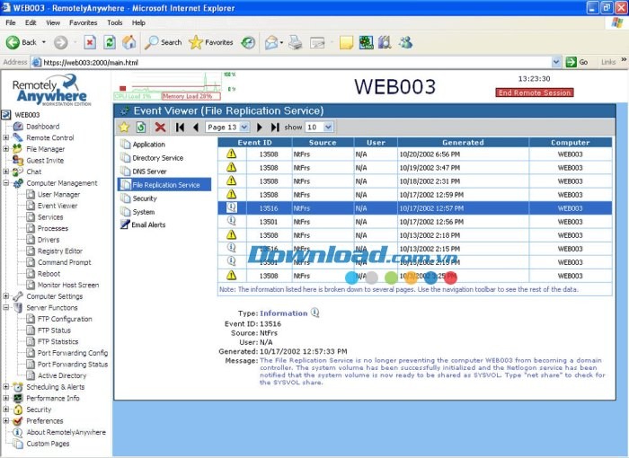Open Registry Editor in the sidebar tree
This screenshot has width=629, height=458.
60,251
